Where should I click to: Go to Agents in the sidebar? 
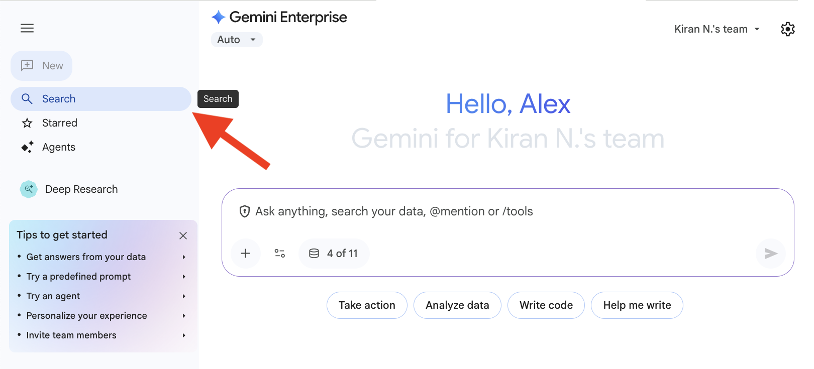(58, 147)
